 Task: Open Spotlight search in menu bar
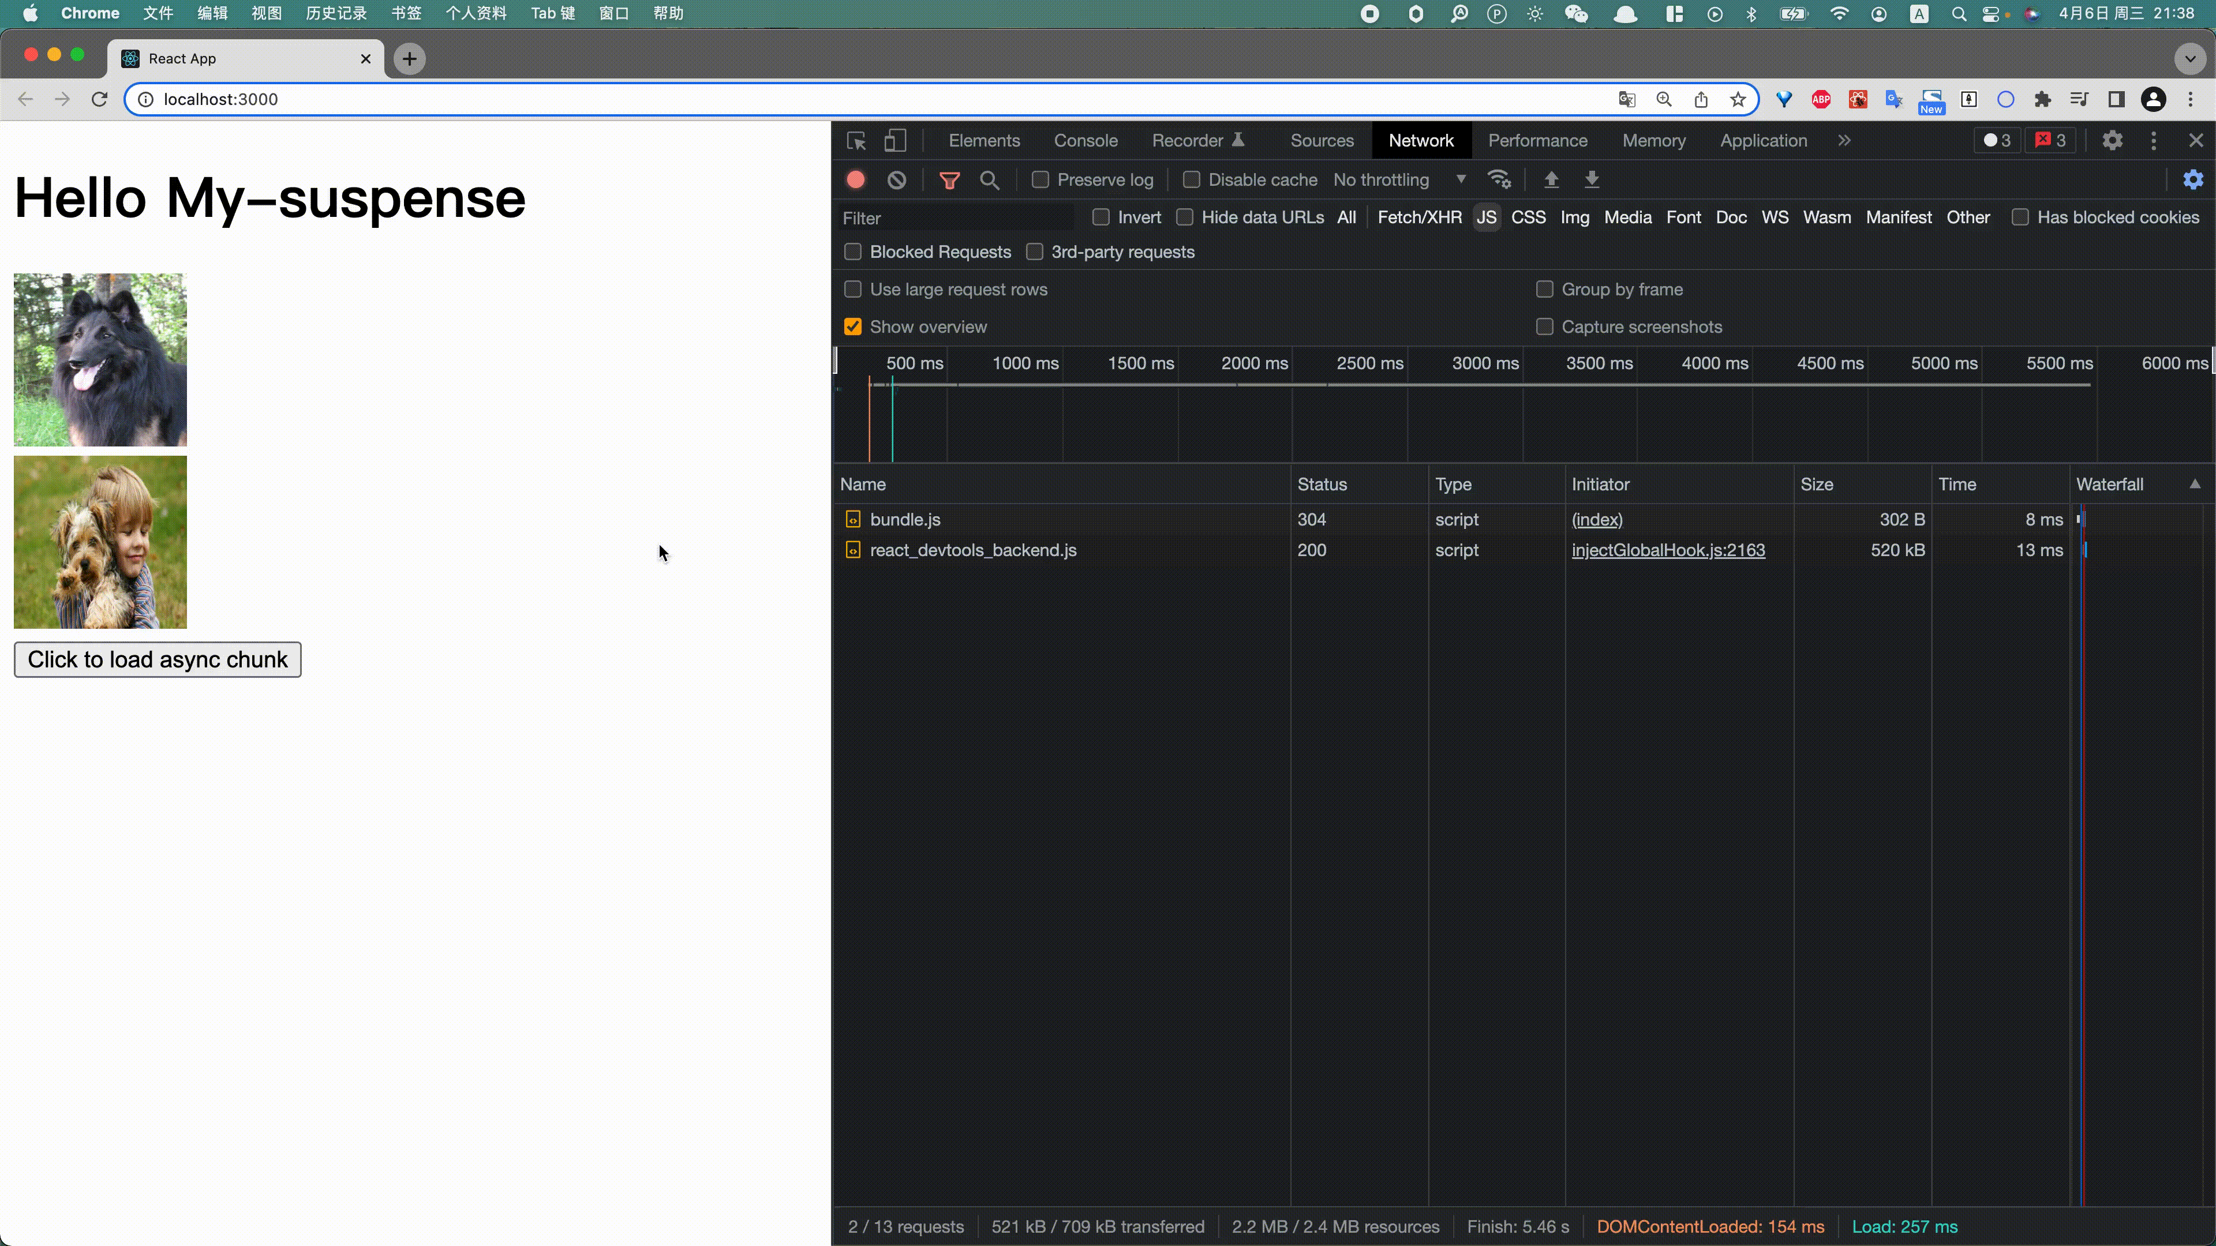click(1959, 14)
